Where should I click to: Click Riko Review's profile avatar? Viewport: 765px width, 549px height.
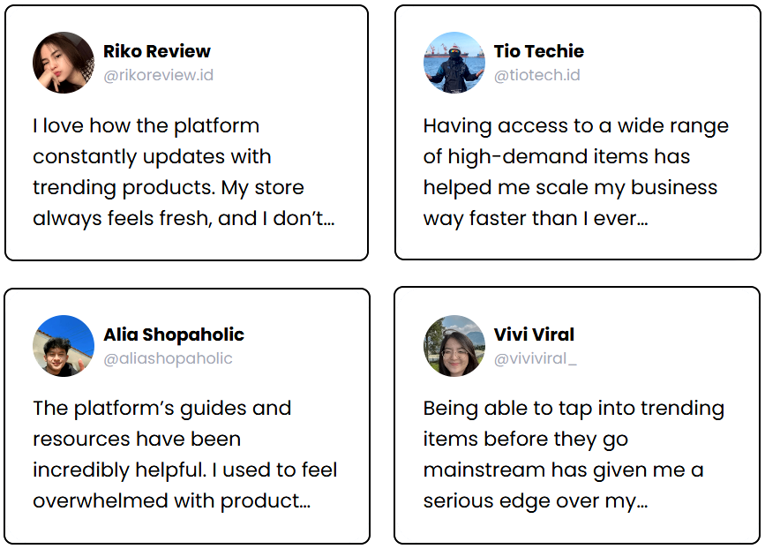pos(64,63)
